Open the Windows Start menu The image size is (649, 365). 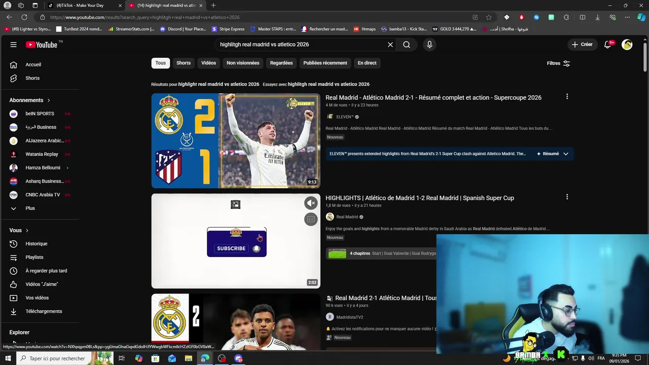(8, 358)
